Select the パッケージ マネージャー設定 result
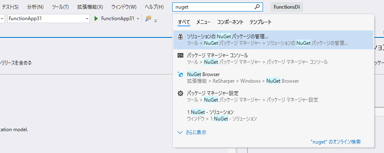Viewport: 384px width, 153px height. 273,97
